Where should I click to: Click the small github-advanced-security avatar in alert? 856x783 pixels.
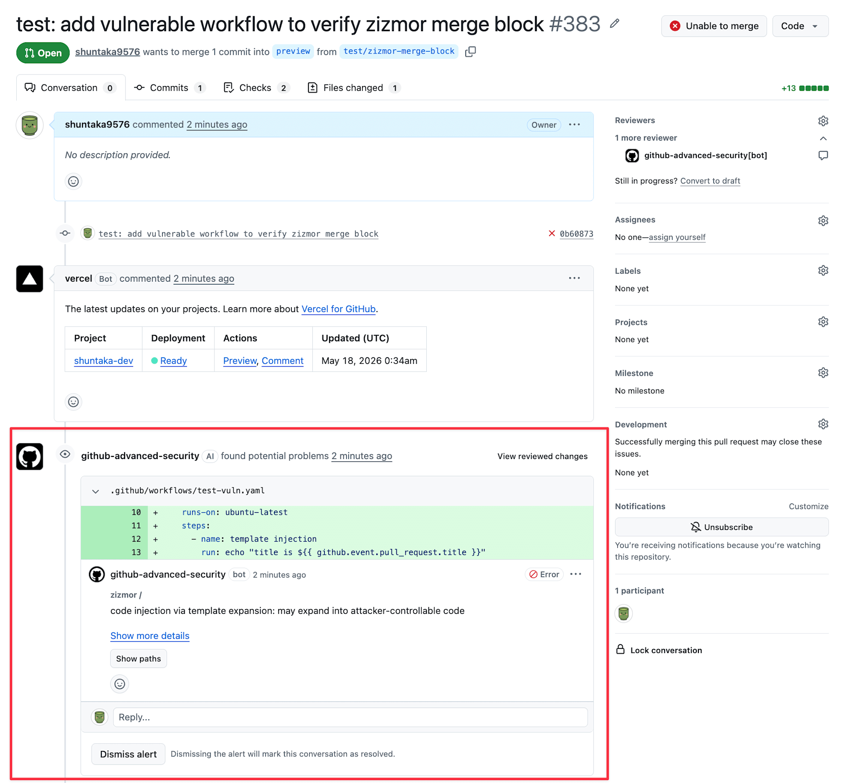click(97, 574)
